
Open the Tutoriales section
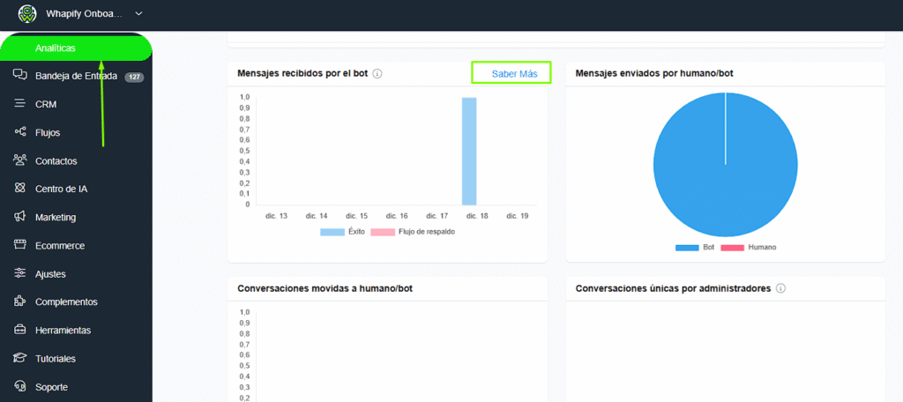pos(55,359)
